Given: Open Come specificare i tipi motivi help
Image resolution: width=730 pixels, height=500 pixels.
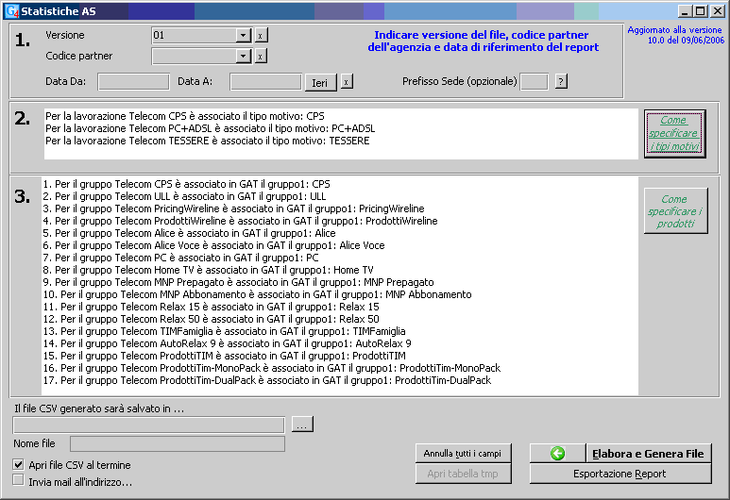Looking at the screenshot, I should (x=674, y=134).
